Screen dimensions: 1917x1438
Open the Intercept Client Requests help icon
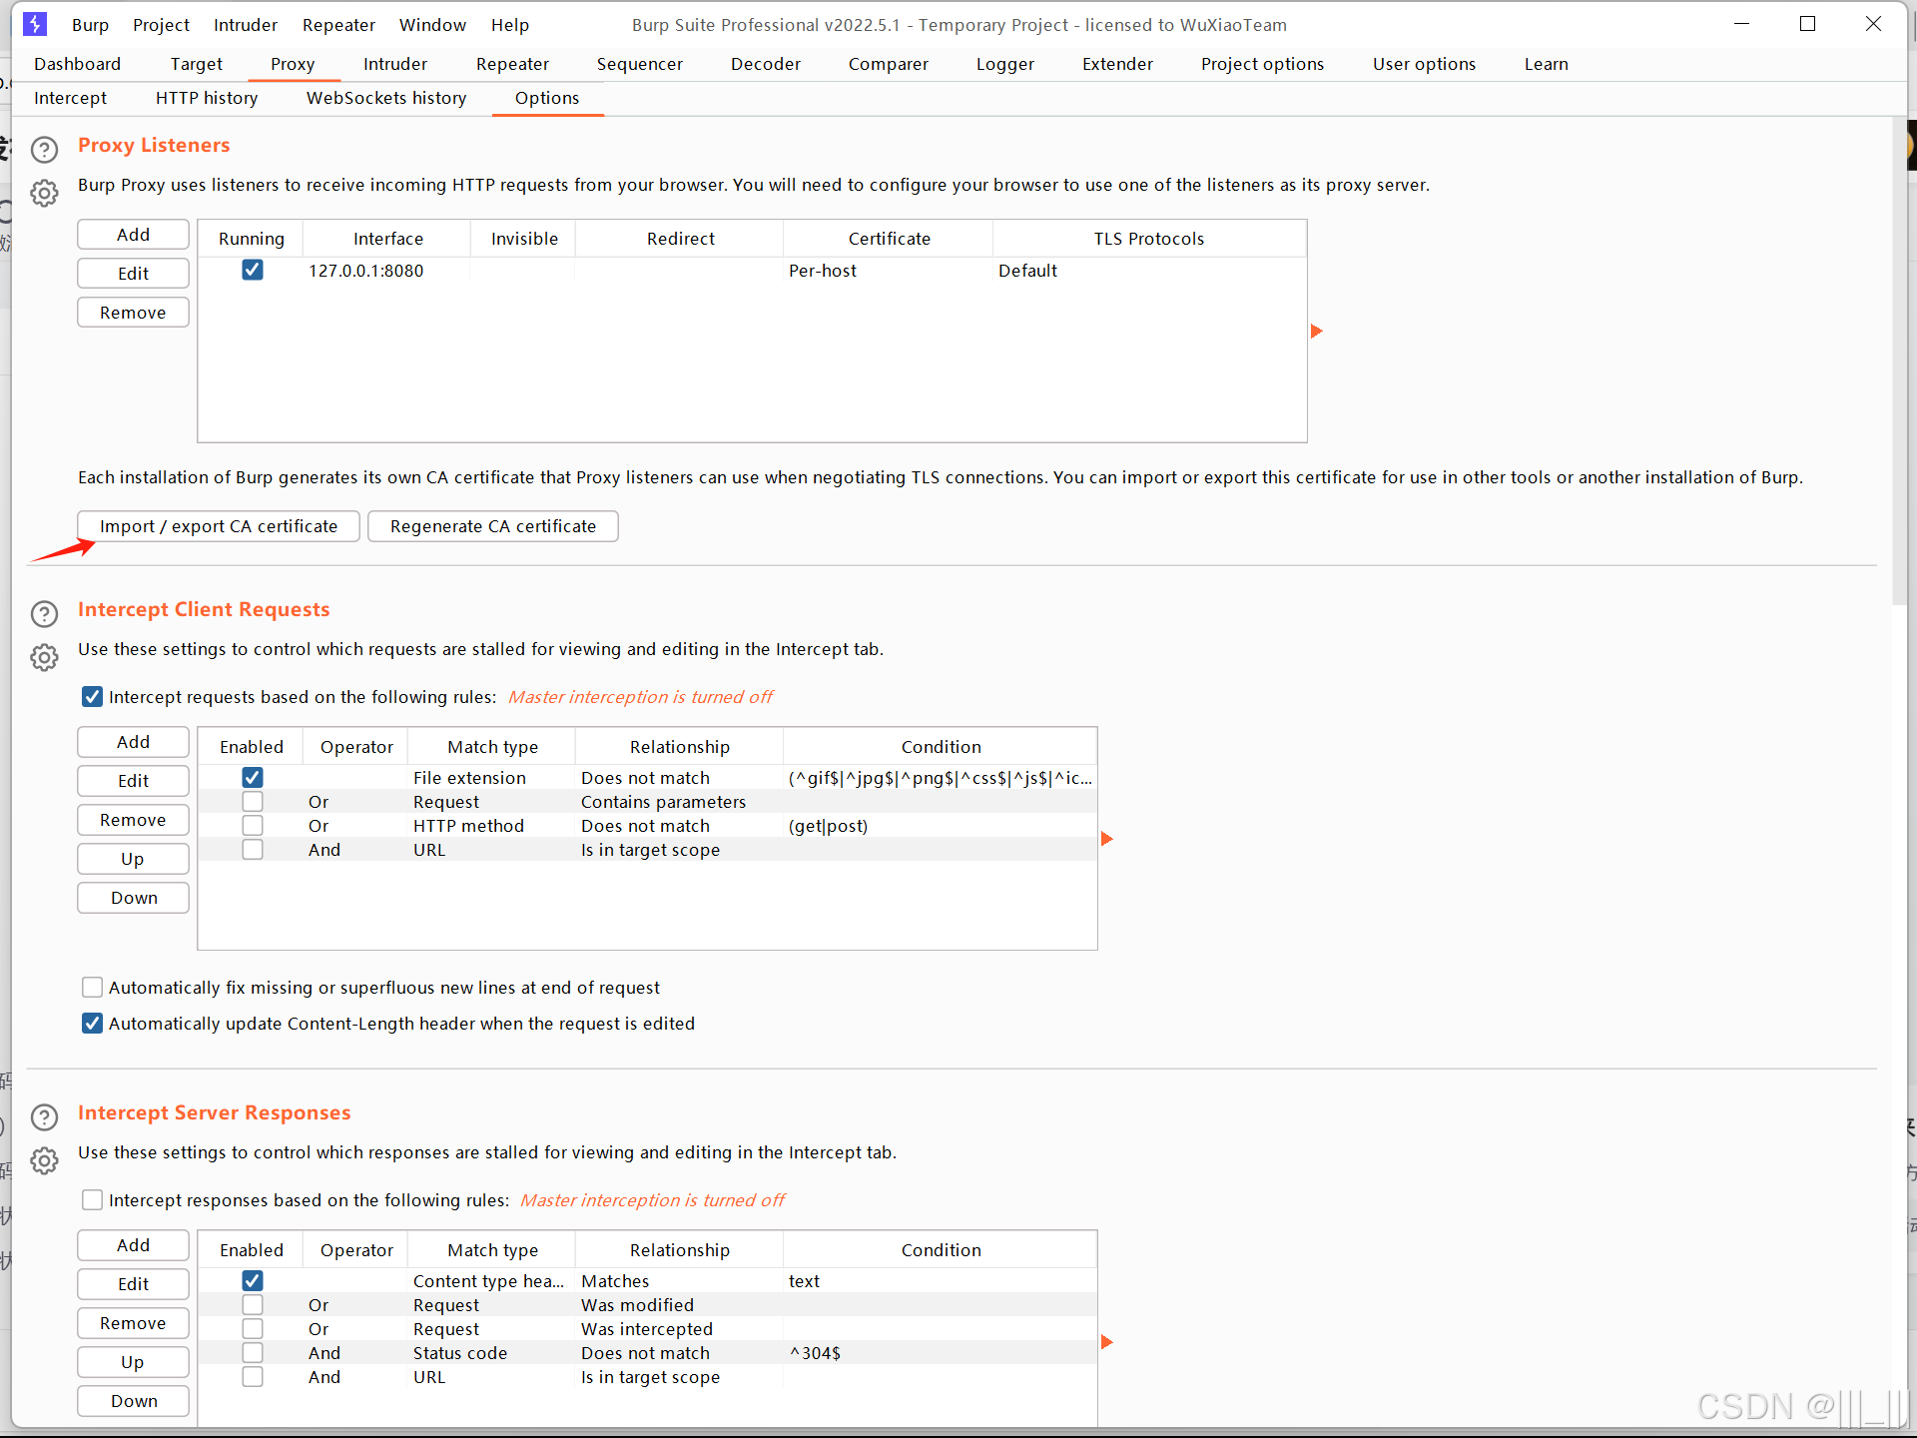coord(44,614)
